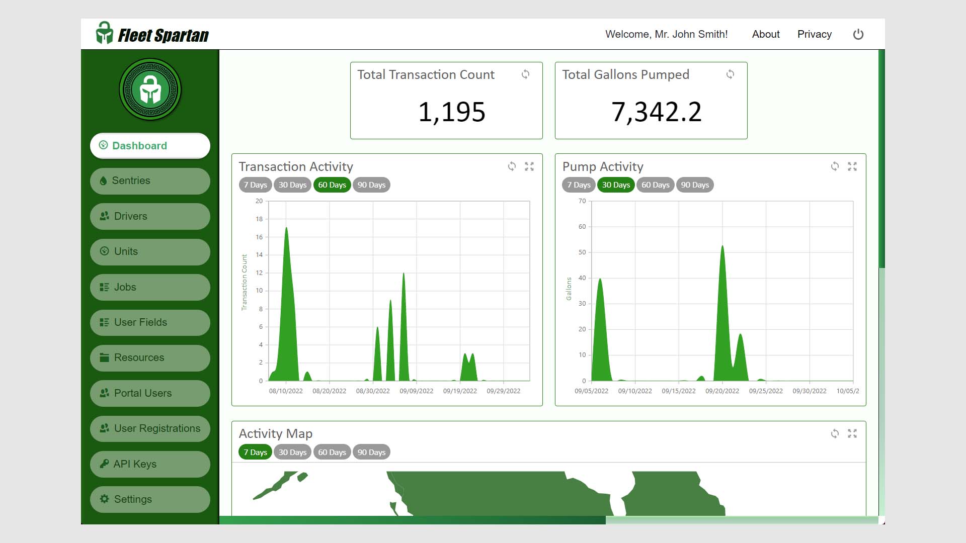Select 7 Days in Transaction Activity

click(x=255, y=185)
